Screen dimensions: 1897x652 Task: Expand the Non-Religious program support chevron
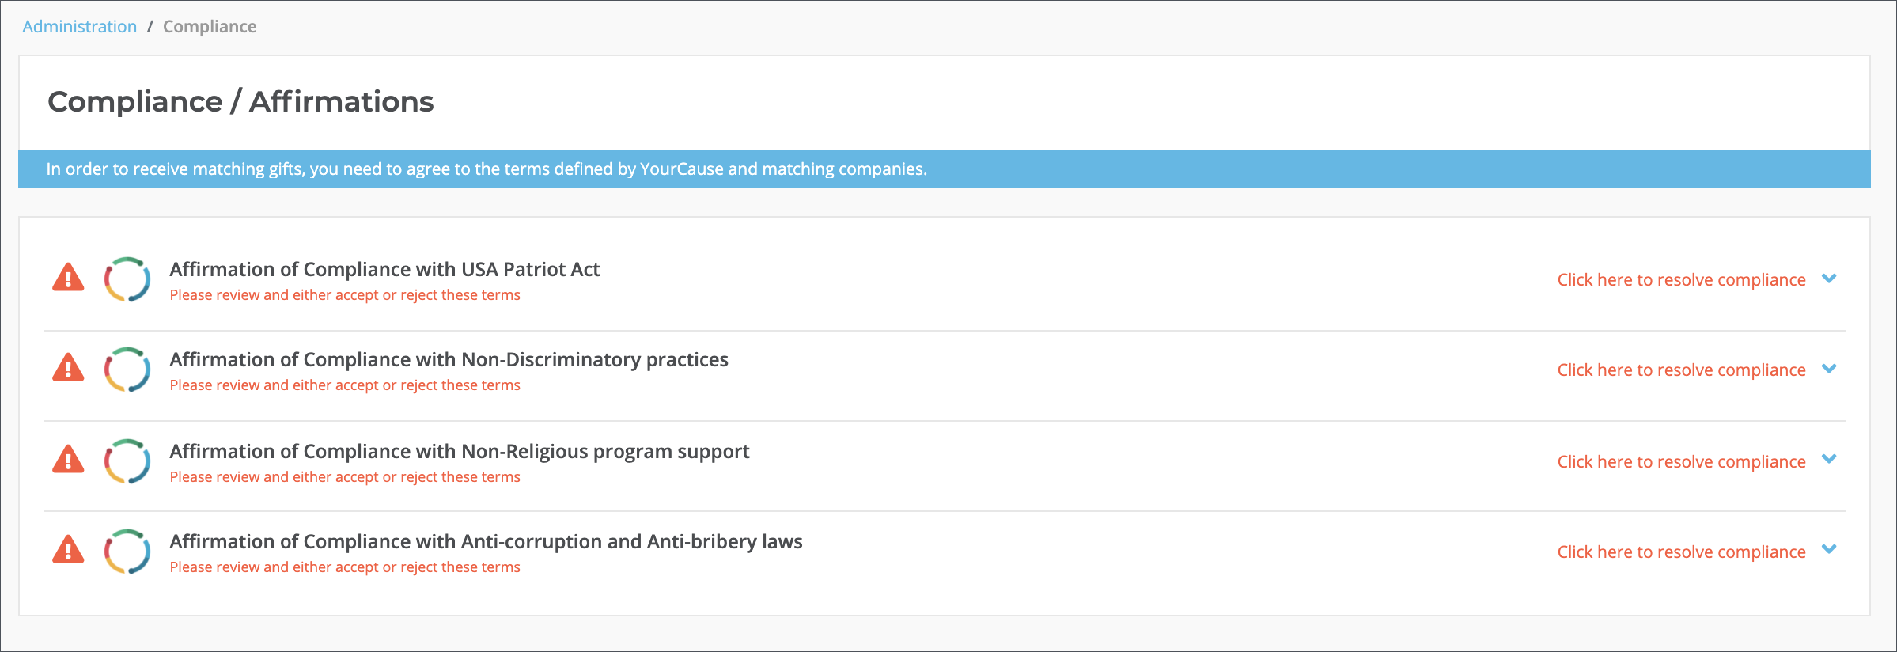click(1829, 459)
